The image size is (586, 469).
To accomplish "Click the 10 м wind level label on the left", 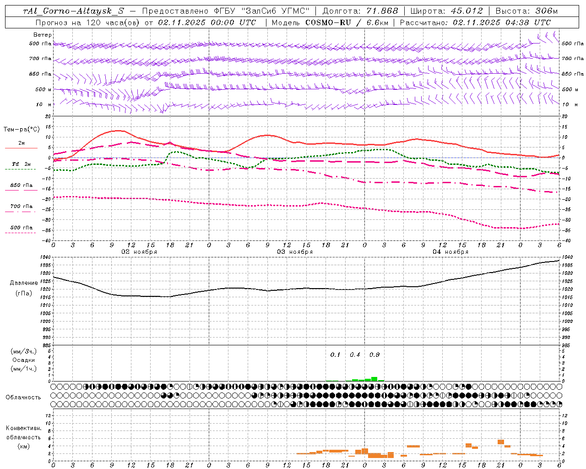I will [x=44, y=104].
